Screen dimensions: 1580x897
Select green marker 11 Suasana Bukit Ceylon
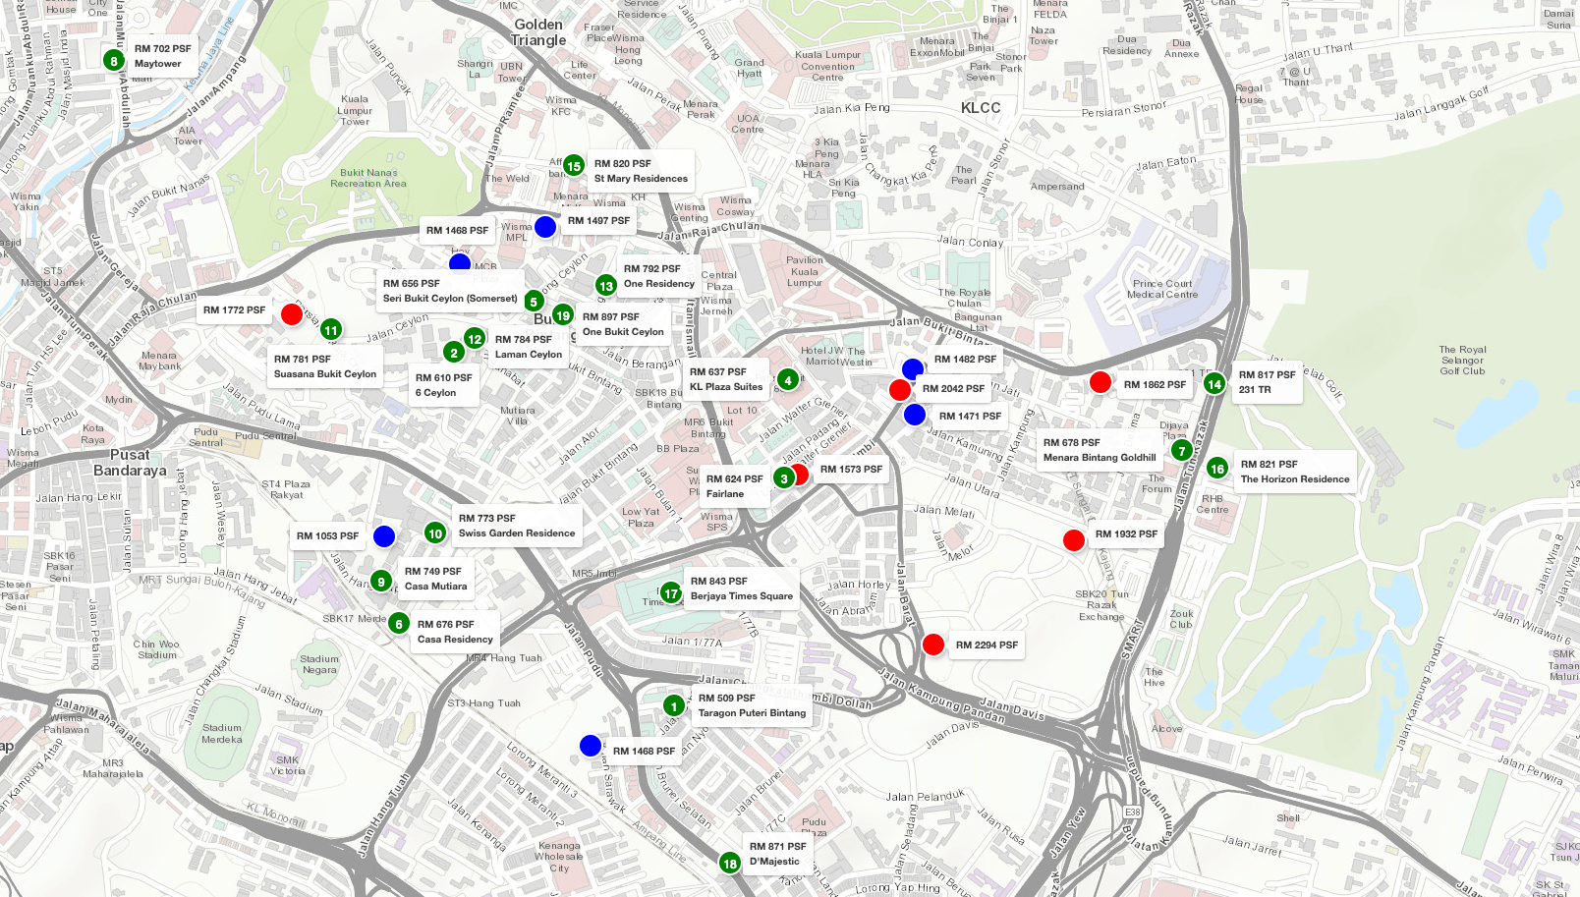(x=331, y=330)
